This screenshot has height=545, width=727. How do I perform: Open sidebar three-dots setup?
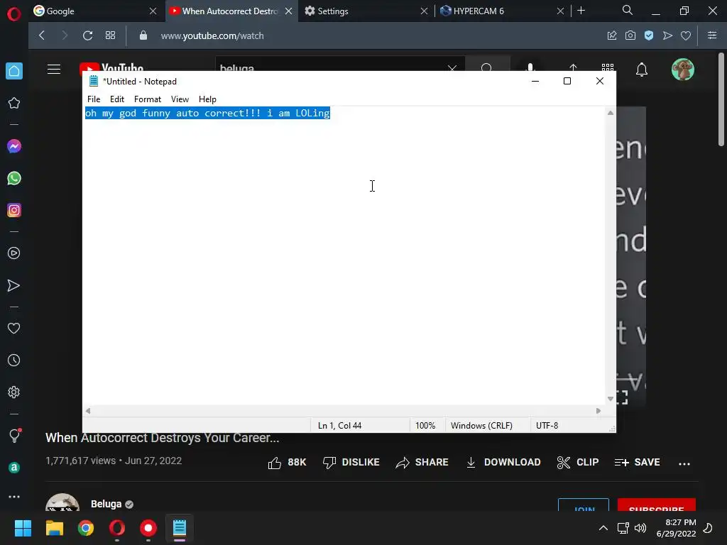click(x=14, y=496)
